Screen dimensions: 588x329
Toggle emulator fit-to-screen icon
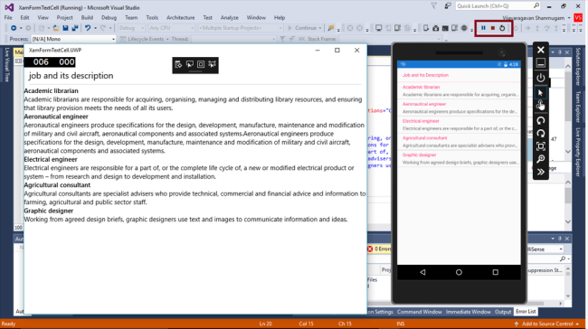pos(540,146)
